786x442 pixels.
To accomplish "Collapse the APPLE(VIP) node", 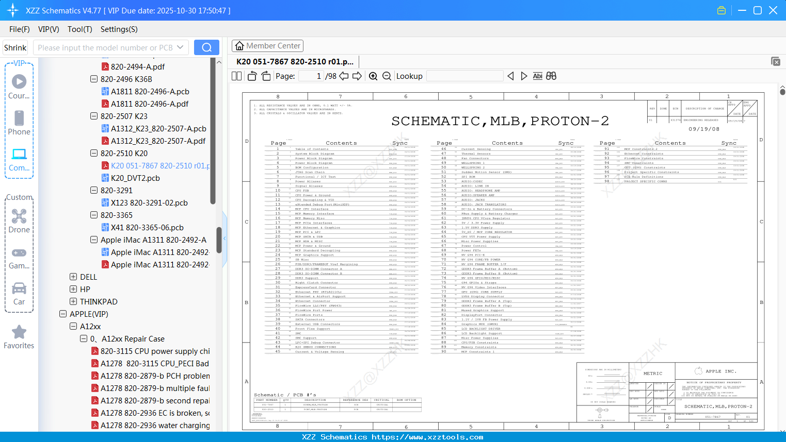I will pos(63,314).
